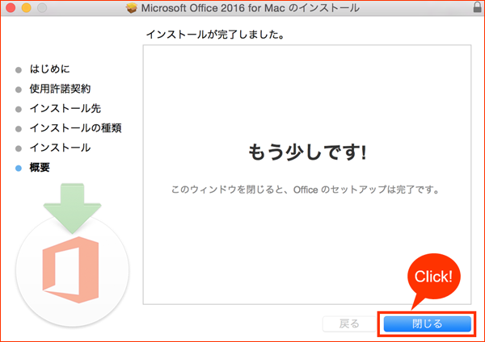Viewport: 485px width, 342px height.
Task: Select the highlighted 概要 step
Action: pos(40,168)
